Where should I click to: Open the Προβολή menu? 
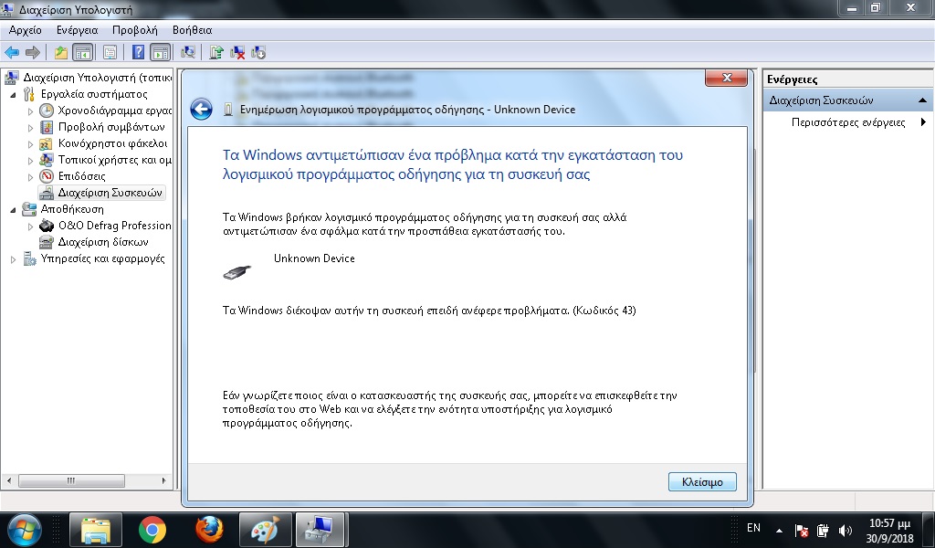(x=135, y=30)
